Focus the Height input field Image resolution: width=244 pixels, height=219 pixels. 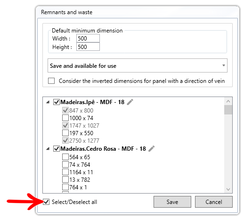[x=88, y=47]
